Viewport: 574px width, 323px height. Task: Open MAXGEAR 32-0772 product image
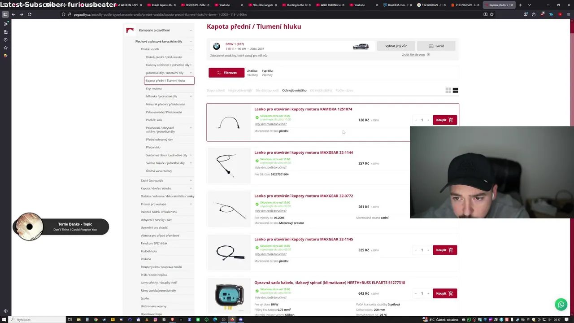coord(229,209)
